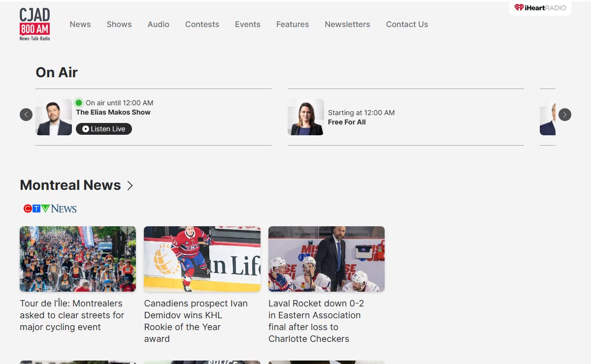Click the On Air section heading

57,72
